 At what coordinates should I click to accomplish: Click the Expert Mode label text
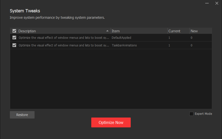[x=203, y=114]
